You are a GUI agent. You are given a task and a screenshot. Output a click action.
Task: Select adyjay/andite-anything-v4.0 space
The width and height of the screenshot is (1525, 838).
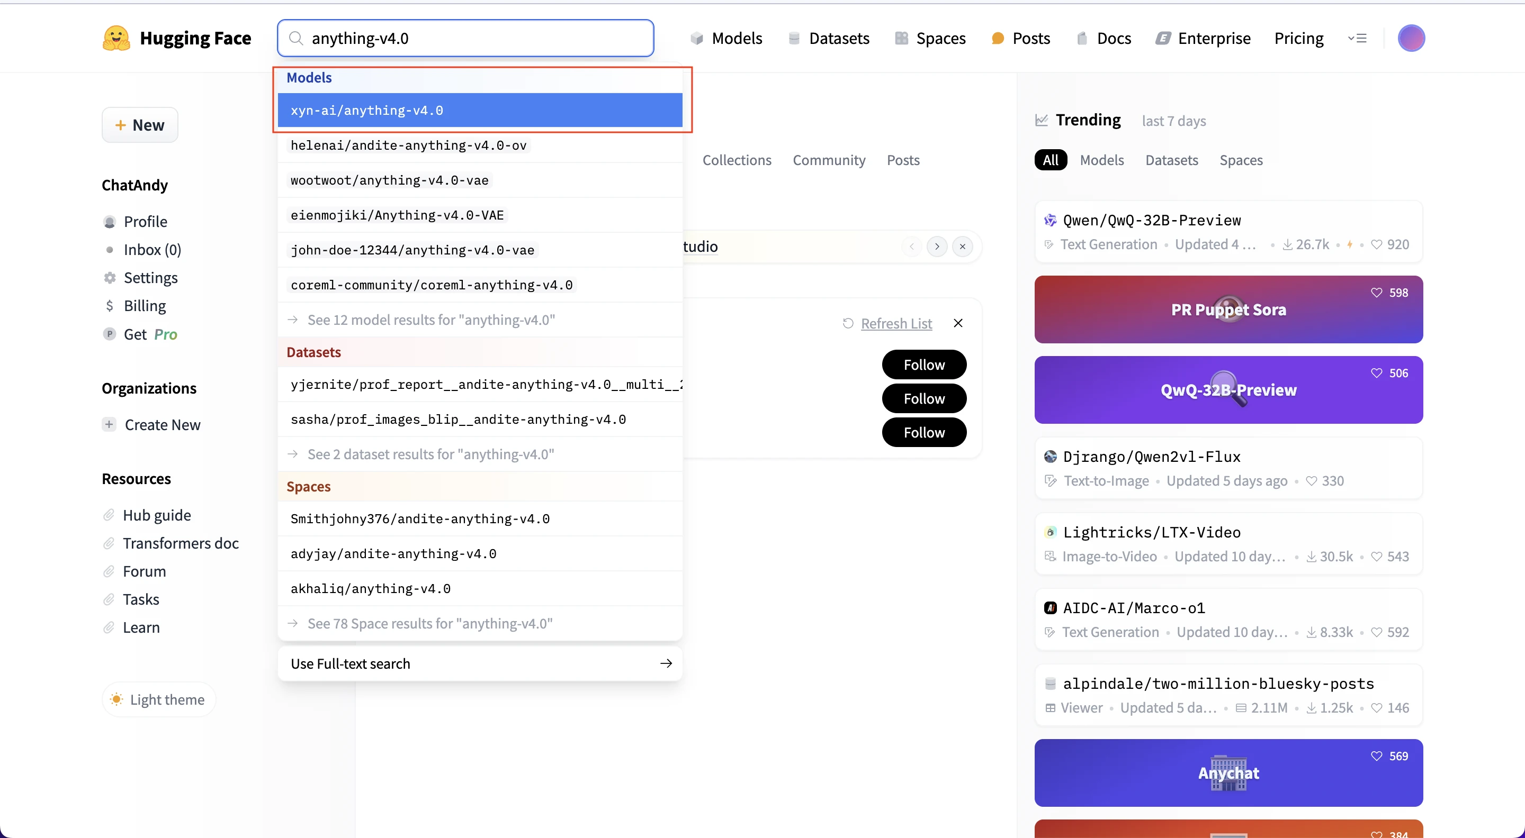[x=480, y=553]
